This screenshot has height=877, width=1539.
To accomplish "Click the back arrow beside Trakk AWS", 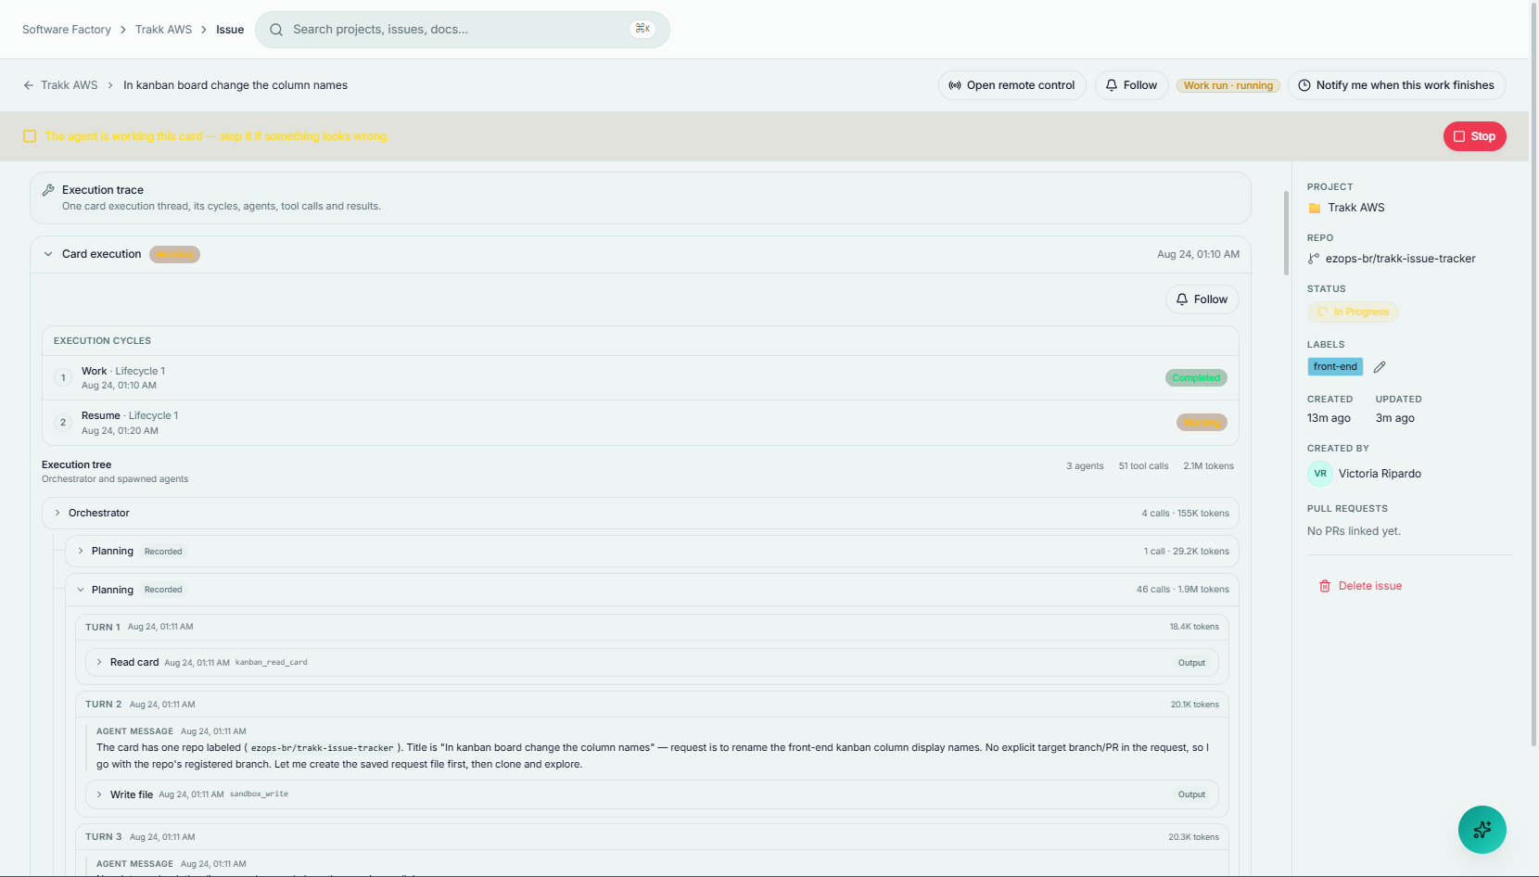I will pyautogui.click(x=29, y=85).
